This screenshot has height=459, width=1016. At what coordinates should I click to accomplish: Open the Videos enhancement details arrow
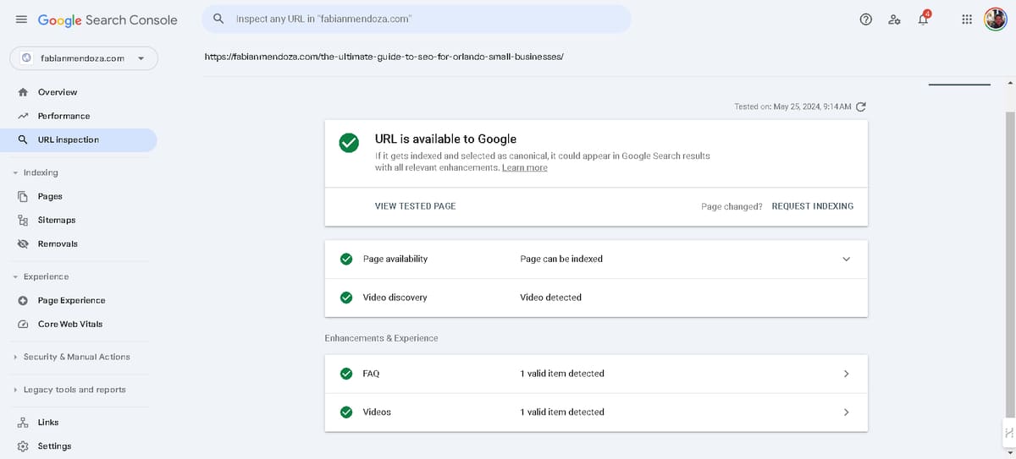846,413
